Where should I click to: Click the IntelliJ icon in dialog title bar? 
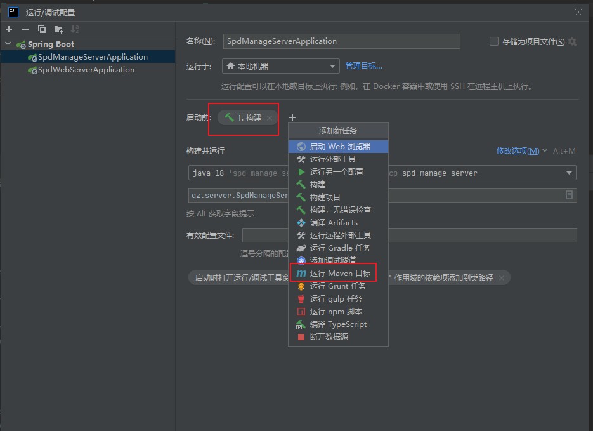(x=13, y=12)
